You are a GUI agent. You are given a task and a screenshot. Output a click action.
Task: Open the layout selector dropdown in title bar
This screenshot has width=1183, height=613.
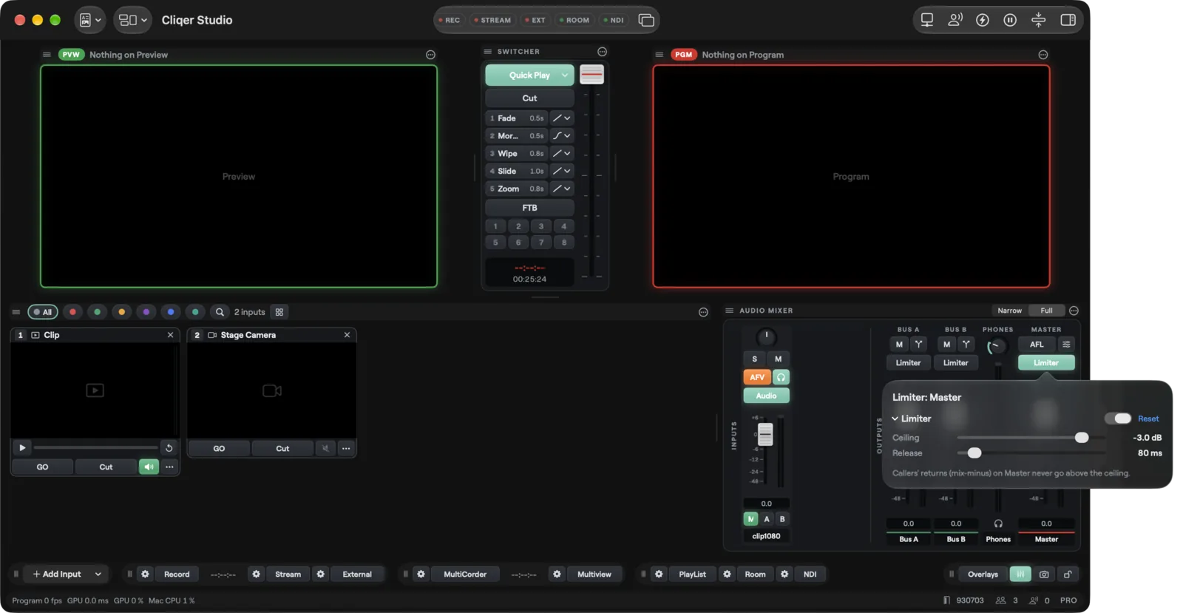pos(132,20)
